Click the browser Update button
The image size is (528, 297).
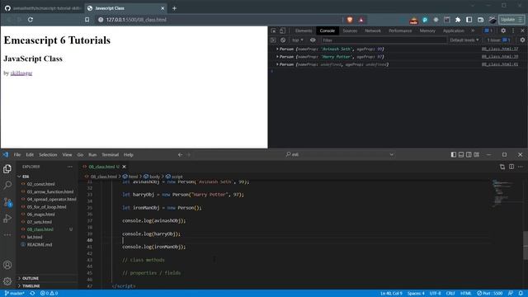[511, 20]
